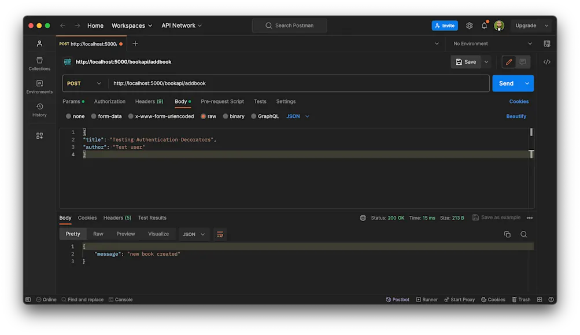Open the Upgrade dropdown arrow
This screenshot has width=580, height=335.
pos(546,25)
